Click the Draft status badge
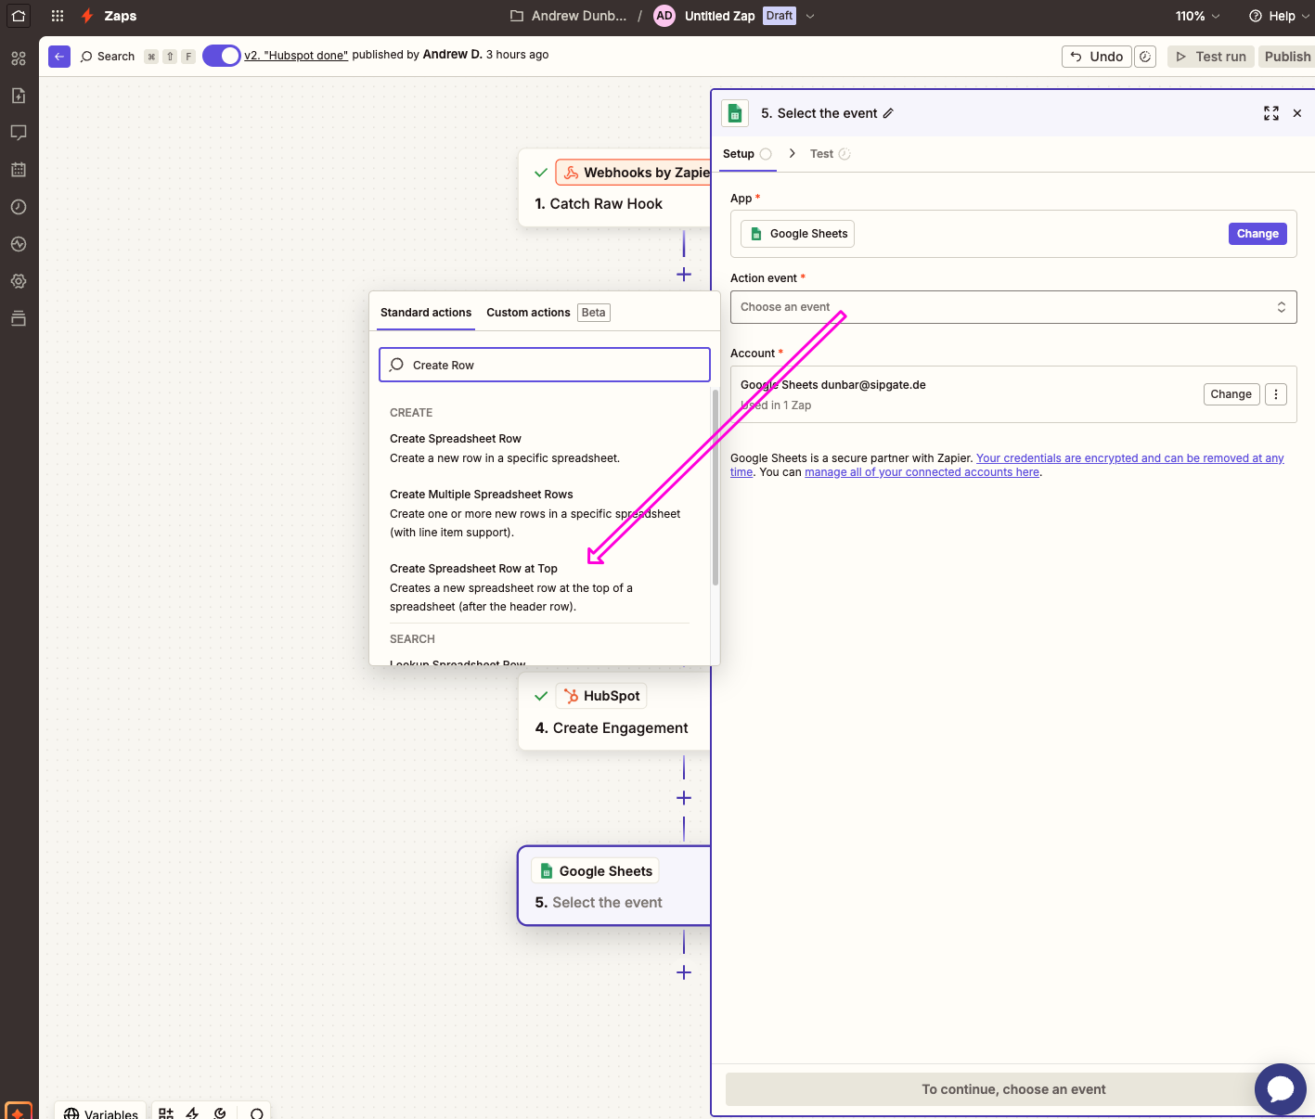The height and width of the screenshot is (1119, 1315). tap(780, 16)
